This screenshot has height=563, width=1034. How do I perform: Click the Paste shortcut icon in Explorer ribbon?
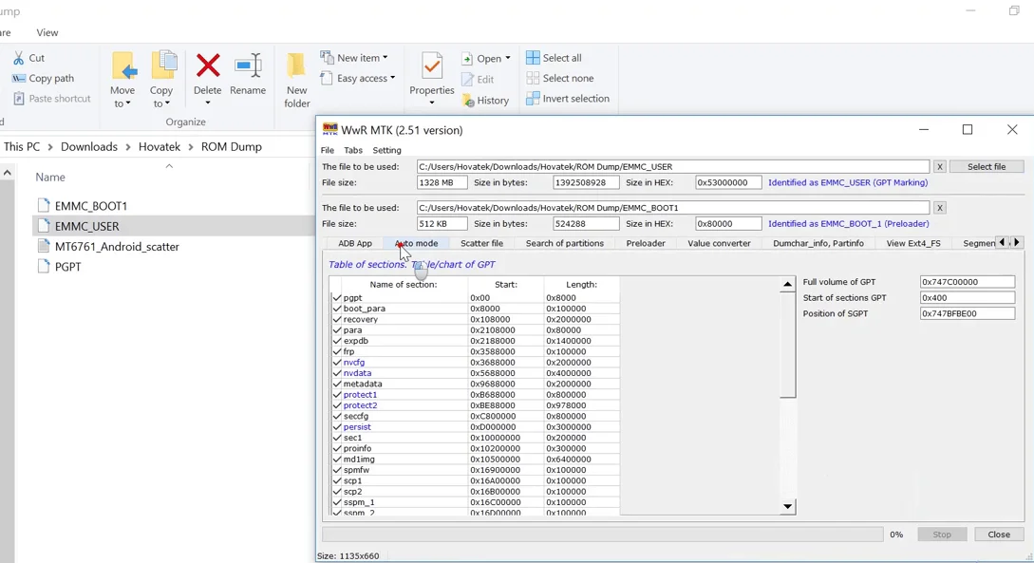point(18,99)
